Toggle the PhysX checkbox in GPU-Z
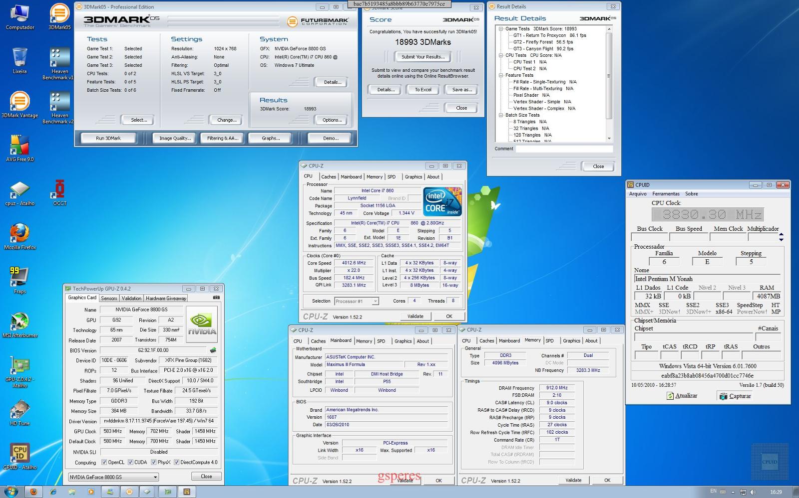Screen dimensions: 799x498 [x=154, y=462]
